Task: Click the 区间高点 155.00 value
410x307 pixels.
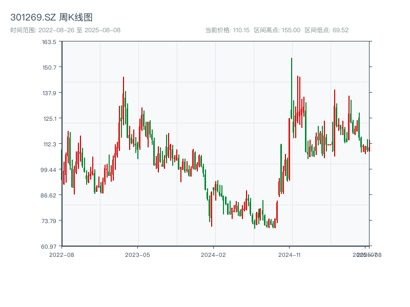Action: [275, 29]
